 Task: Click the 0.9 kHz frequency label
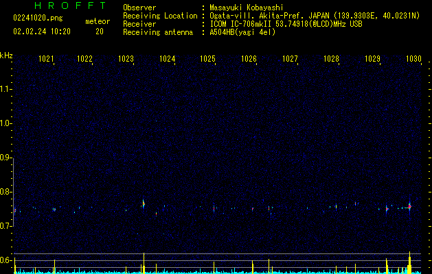5,158
